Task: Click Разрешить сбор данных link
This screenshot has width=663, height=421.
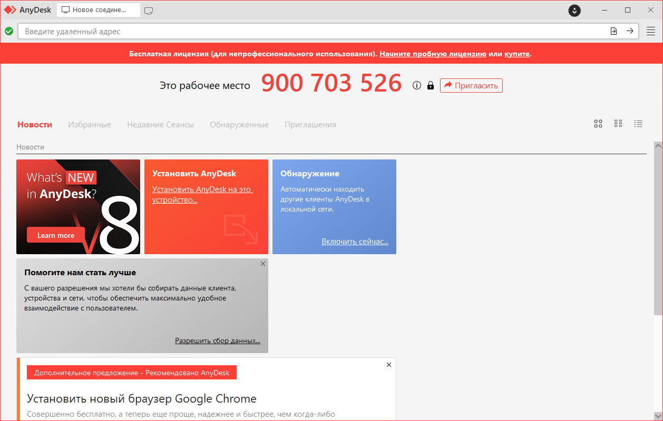Action: tap(218, 340)
